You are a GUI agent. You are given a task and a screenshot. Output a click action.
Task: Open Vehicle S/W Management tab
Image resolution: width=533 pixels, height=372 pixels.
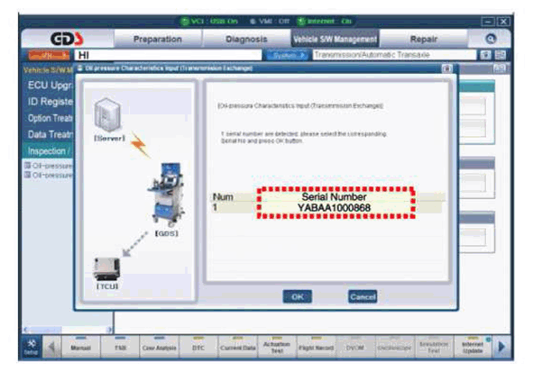(x=335, y=39)
